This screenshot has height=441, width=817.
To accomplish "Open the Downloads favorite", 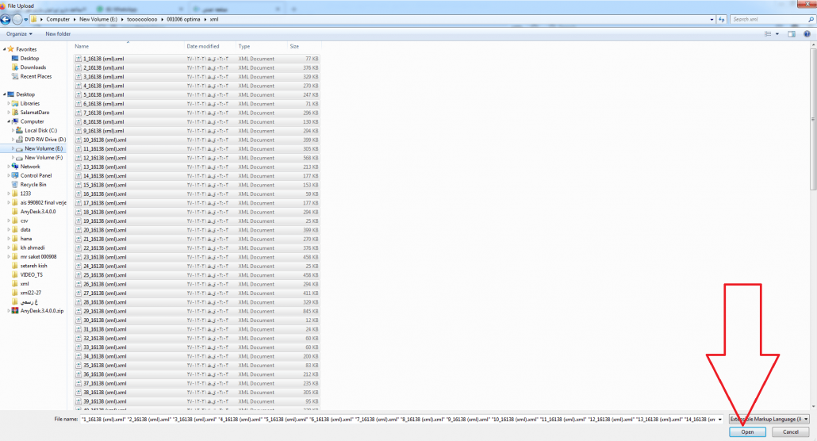I will [33, 67].
